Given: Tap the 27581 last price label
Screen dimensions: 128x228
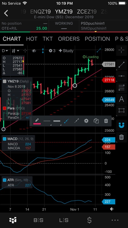Looking at the screenshot, I should tap(109, 64).
